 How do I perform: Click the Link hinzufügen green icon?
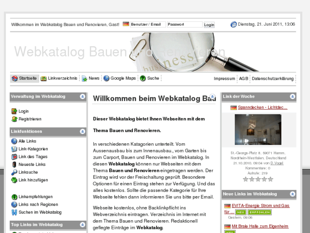click(x=14, y=180)
